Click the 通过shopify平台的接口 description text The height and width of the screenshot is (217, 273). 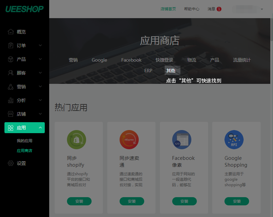tap(78, 179)
